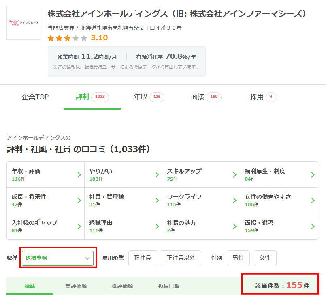Open the 女性の働きやすさ category card
The height and width of the screenshot is (299, 326).
click(279, 200)
